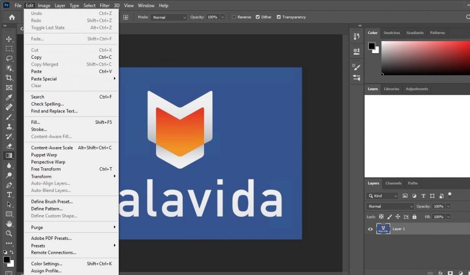Open the Edit Toolbar three-dots icon
The height and width of the screenshot is (275, 470).
click(x=9, y=243)
